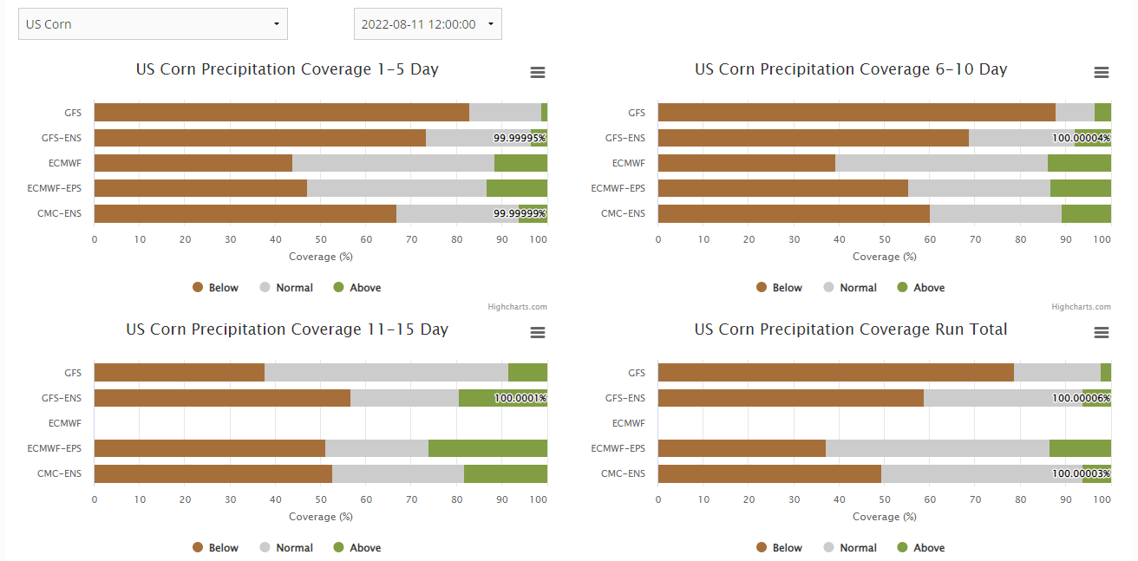Viewport: 1138px width, 561px height.
Task: Open hamburger menu of 6-10 Day chart
Action: 1101,73
